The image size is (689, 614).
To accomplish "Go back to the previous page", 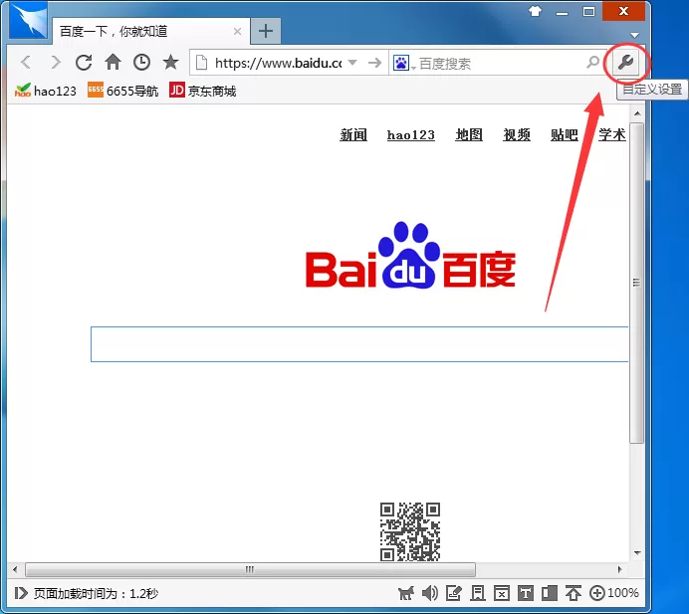I will click(26, 63).
